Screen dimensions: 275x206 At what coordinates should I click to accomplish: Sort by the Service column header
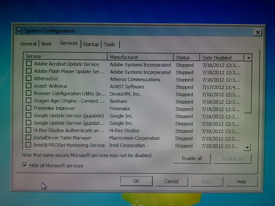65,56
